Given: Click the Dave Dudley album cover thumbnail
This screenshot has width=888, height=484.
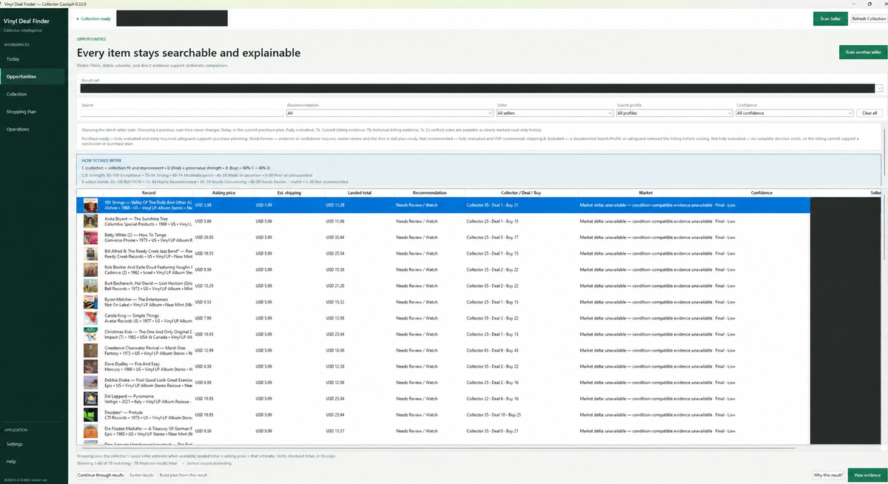Looking at the screenshot, I should 91,366.
